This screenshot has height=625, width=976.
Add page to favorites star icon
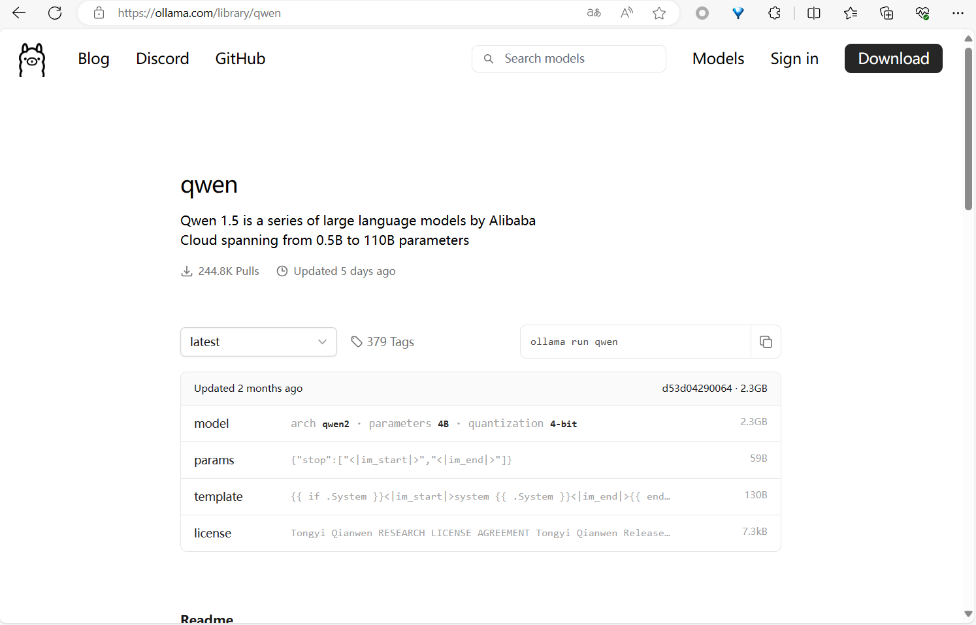[659, 13]
